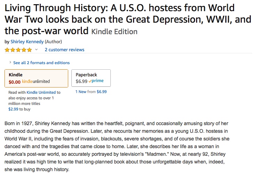Screen dimensions: 256x176
Task: Click the last star in the rating
Action: 29,50
